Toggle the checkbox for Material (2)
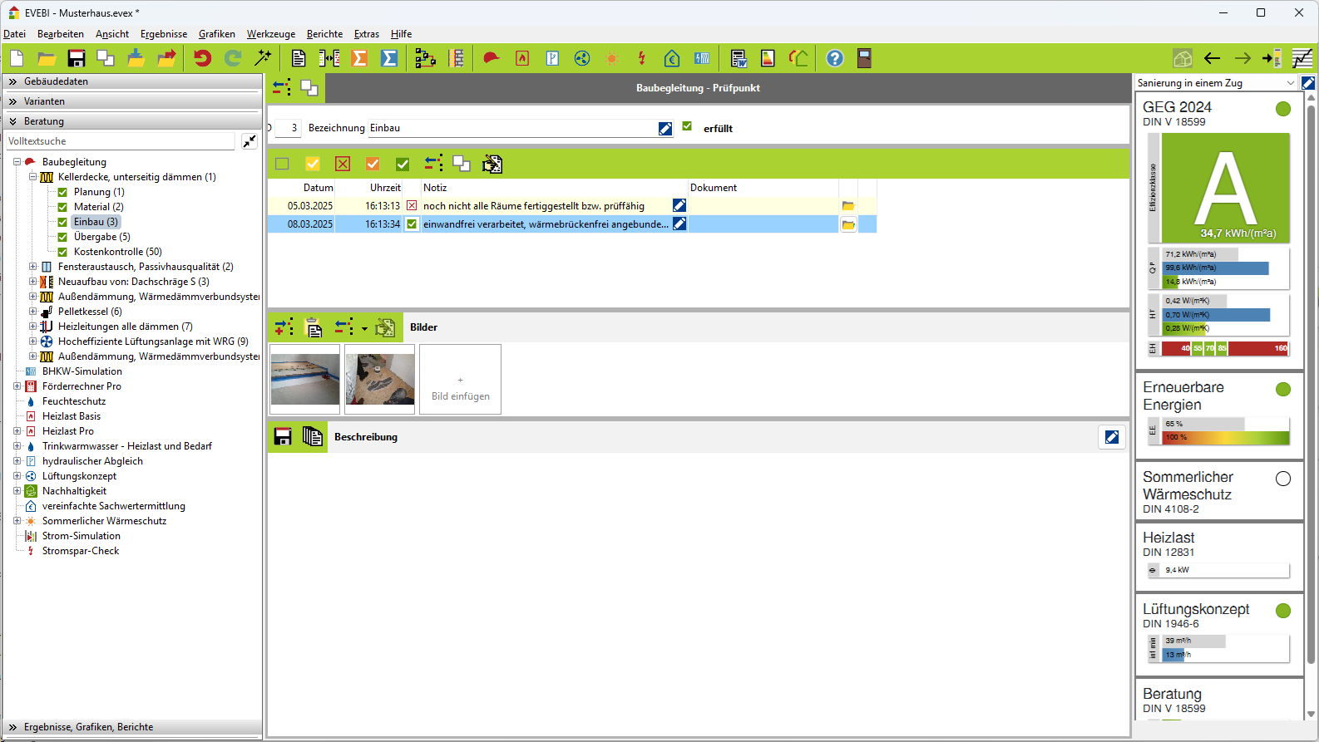The image size is (1319, 742). (x=62, y=208)
